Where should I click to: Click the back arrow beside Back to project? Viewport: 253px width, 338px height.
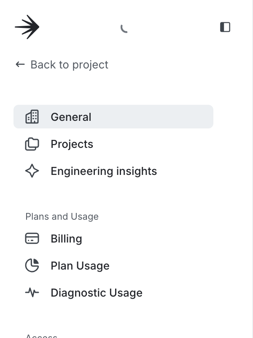coord(19,64)
